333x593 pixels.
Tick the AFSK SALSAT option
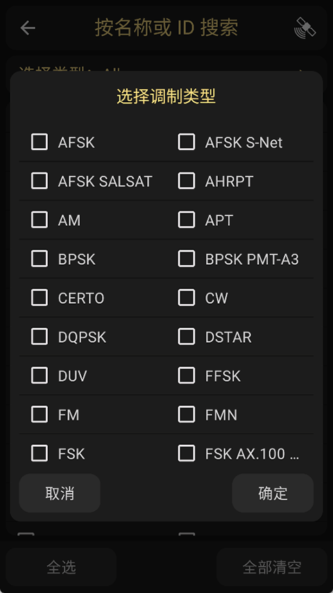(x=40, y=181)
